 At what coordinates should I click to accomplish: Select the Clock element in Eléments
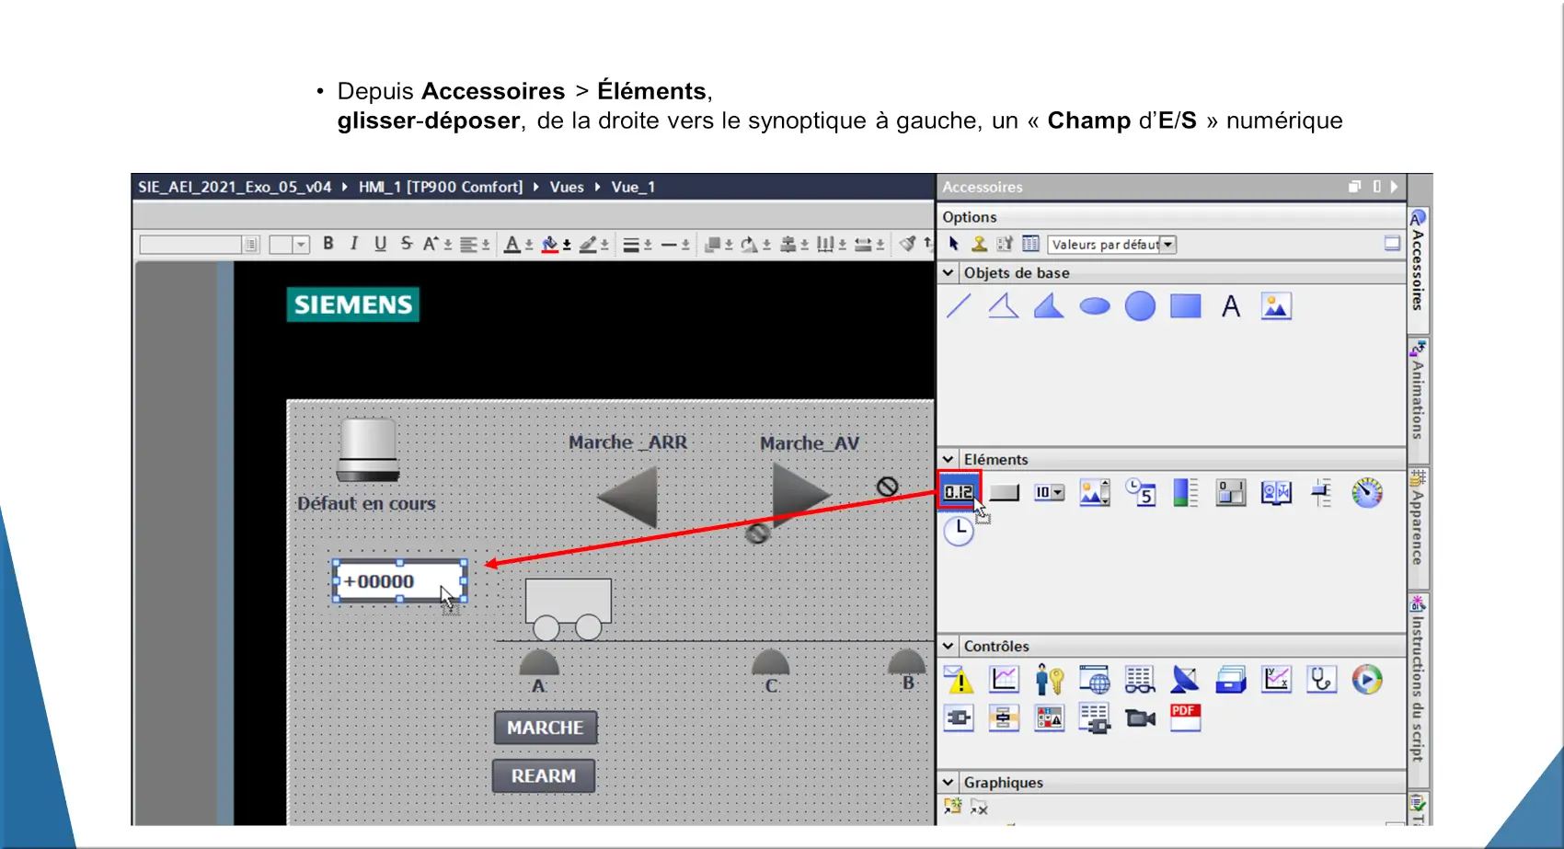(x=959, y=531)
